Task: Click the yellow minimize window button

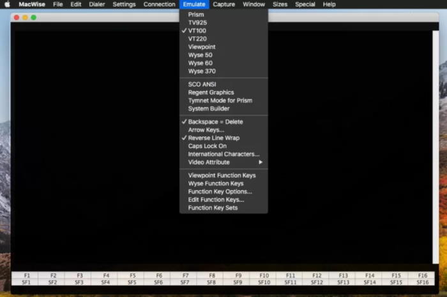Action: 25,18
